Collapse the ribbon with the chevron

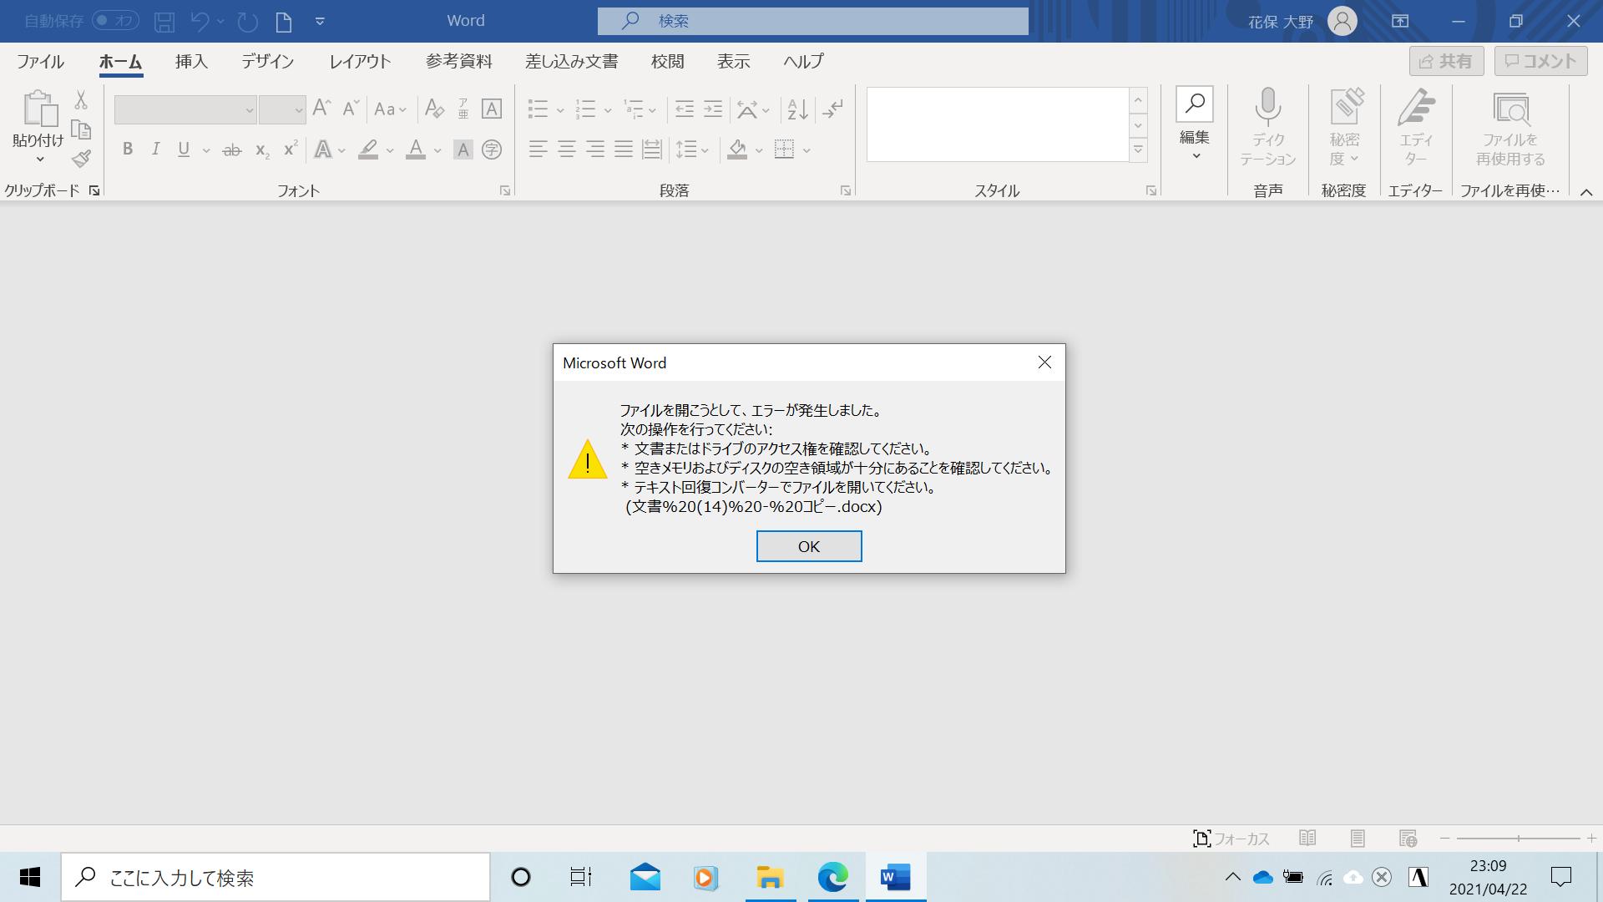(1586, 192)
